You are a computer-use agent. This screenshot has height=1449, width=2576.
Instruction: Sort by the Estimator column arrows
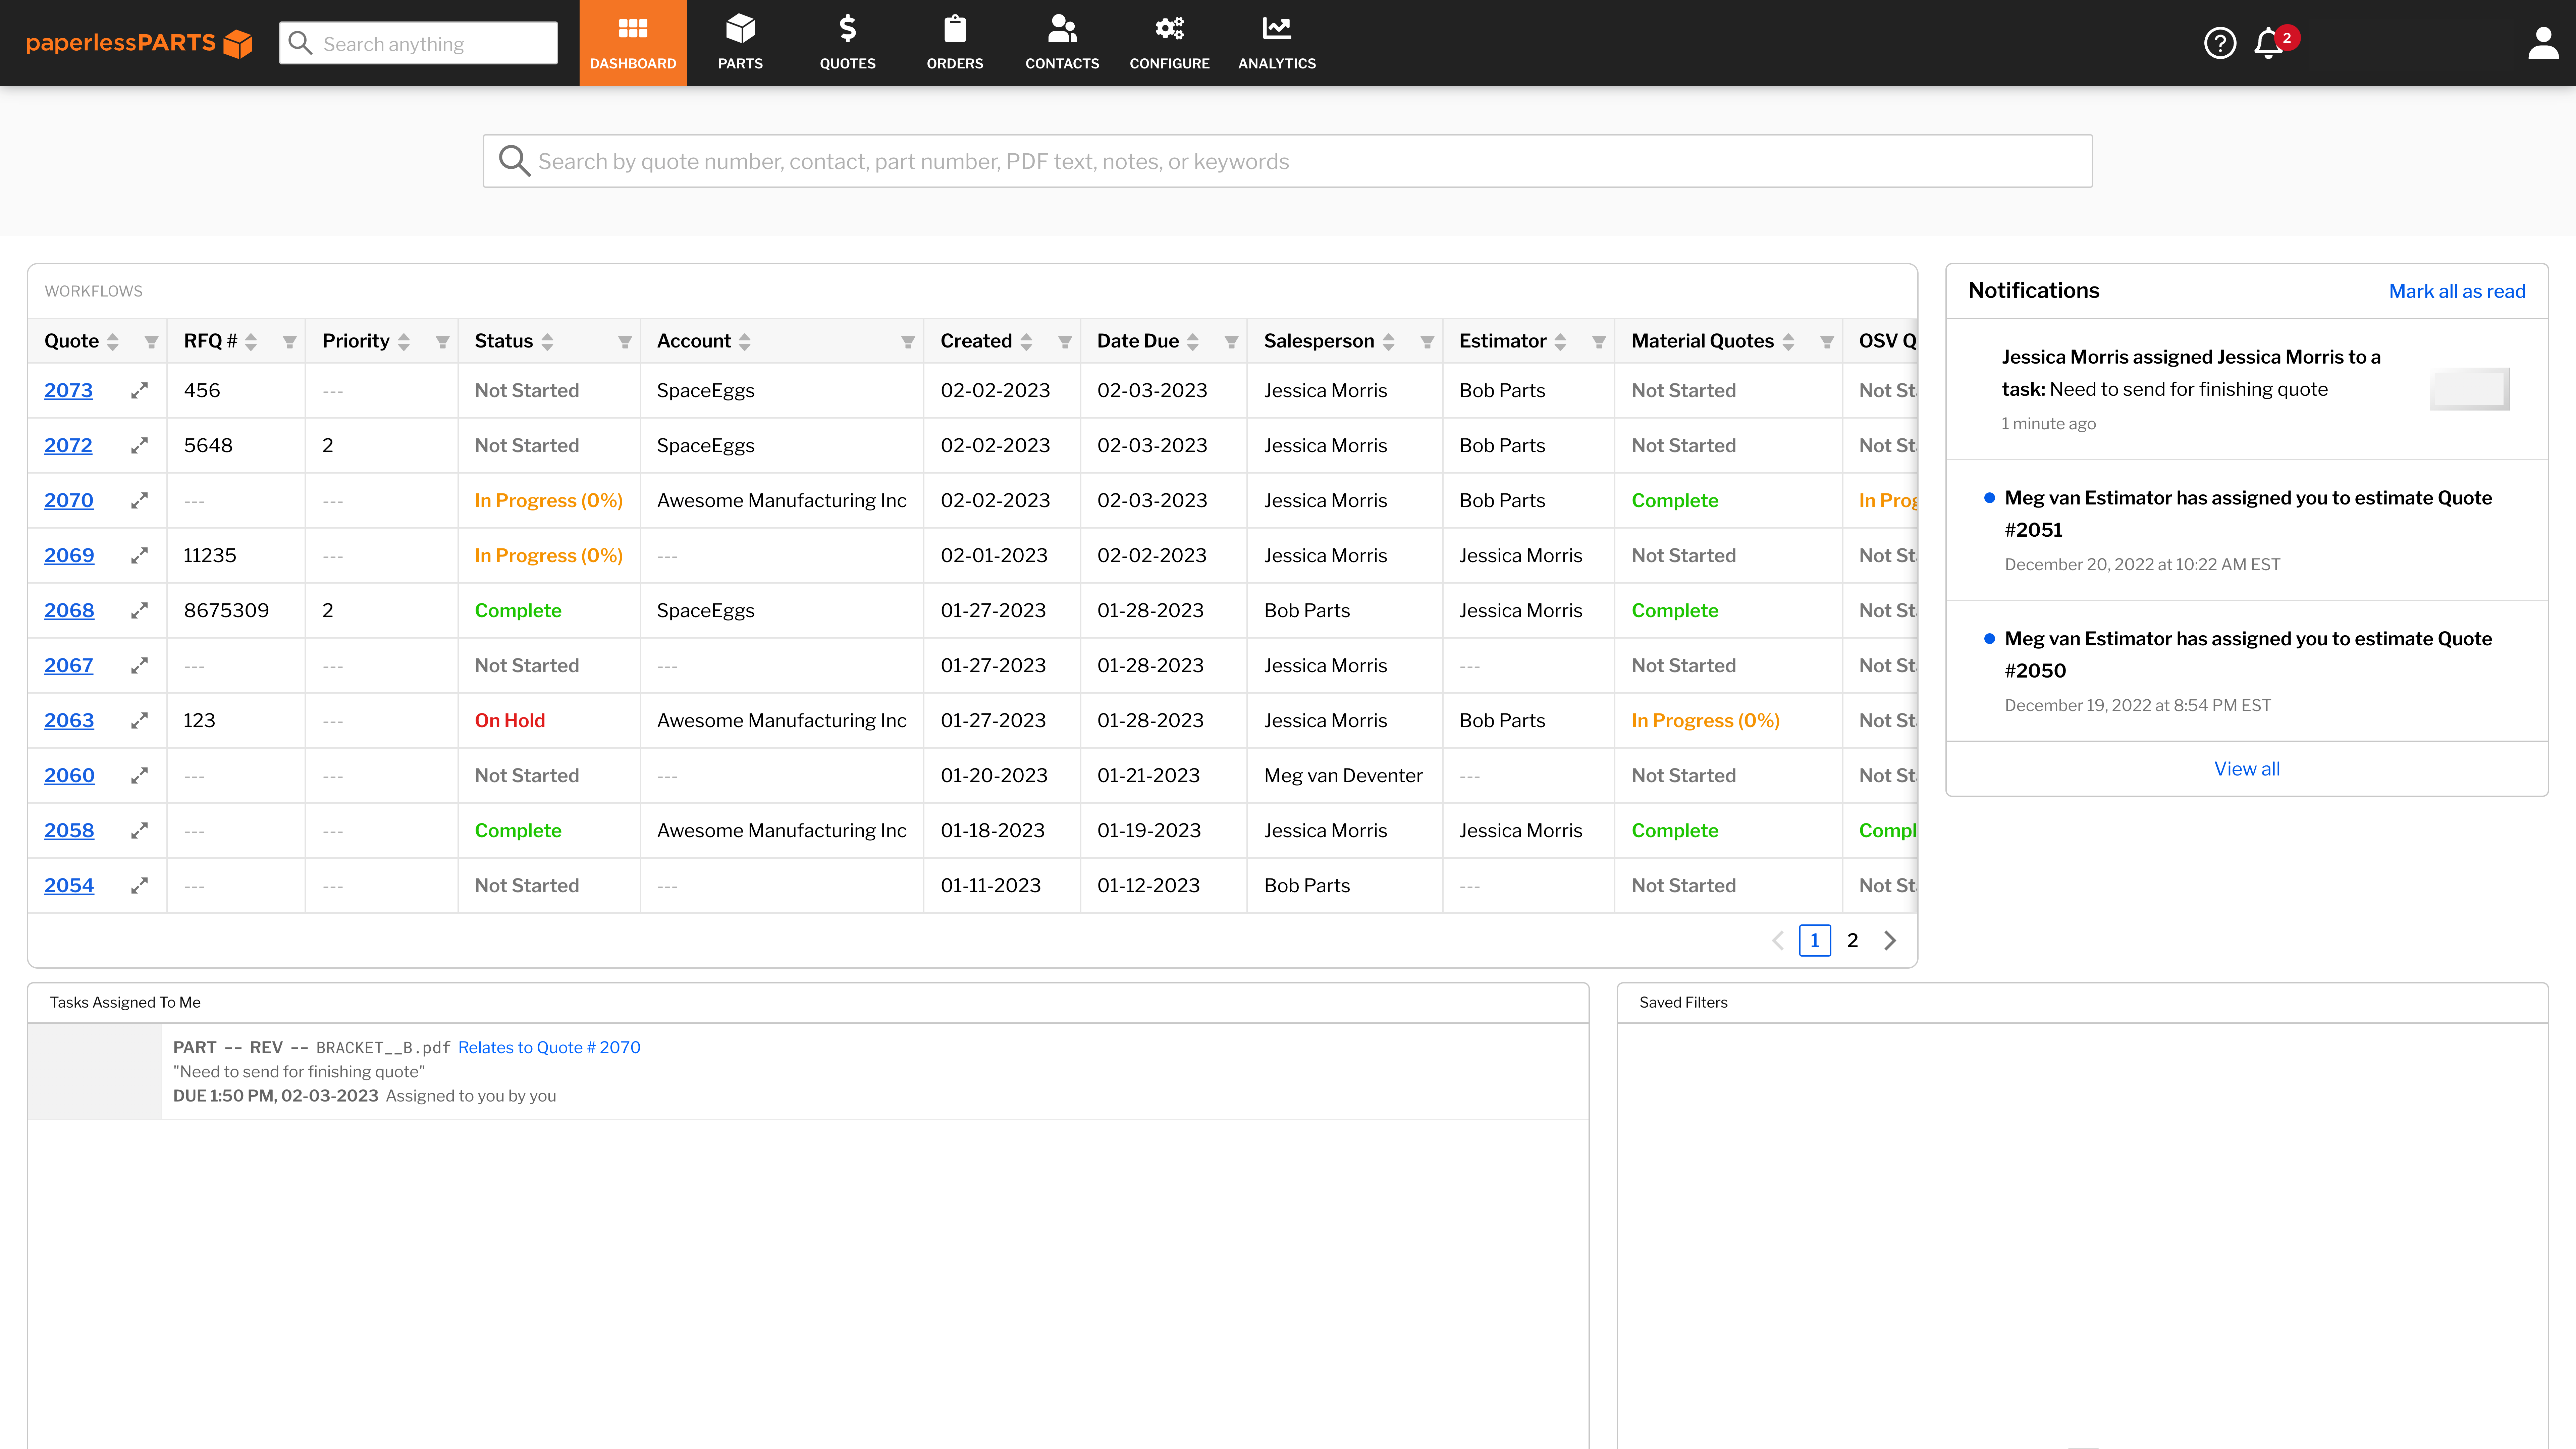(1560, 342)
